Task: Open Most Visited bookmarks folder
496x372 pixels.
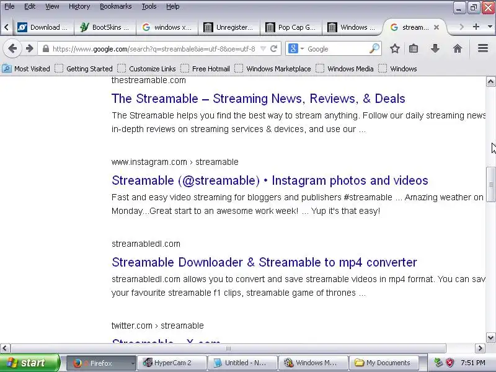Action: coord(26,69)
